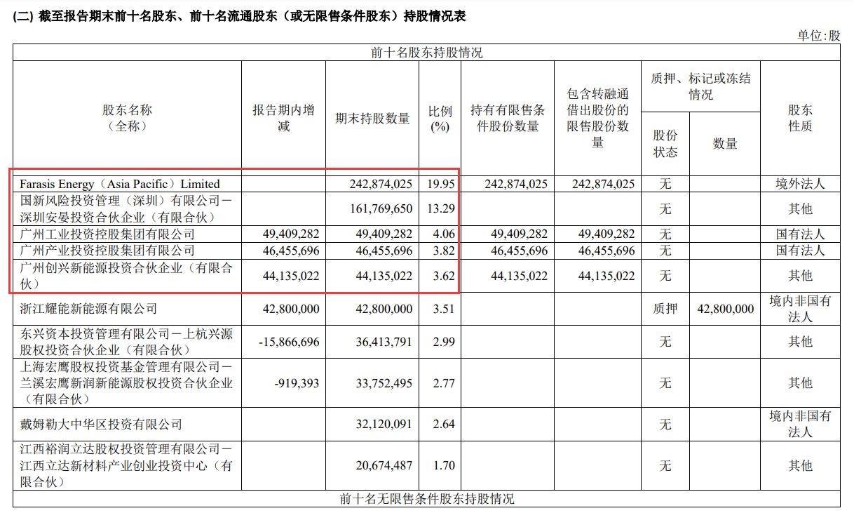Click the 13.29 percentage value
This screenshot has height=513, width=854.
coord(440,209)
